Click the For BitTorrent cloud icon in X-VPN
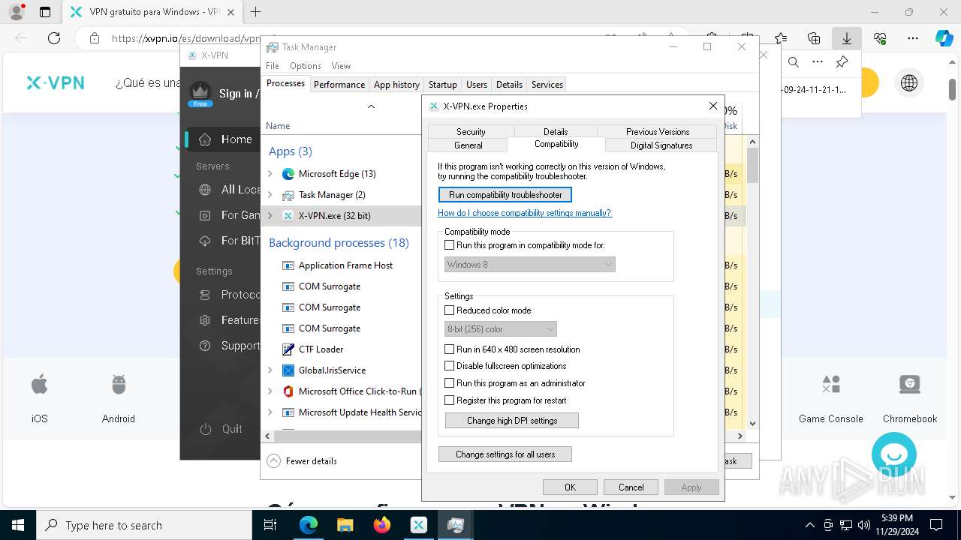The width and height of the screenshot is (961, 540). [205, 241]
